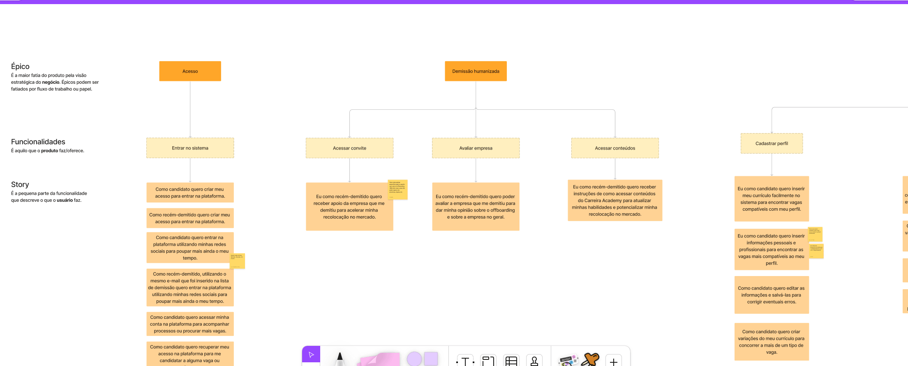Open lower yellow note beside informações pessoais story
The image size is (908, 366).
(x=816, y=251)
